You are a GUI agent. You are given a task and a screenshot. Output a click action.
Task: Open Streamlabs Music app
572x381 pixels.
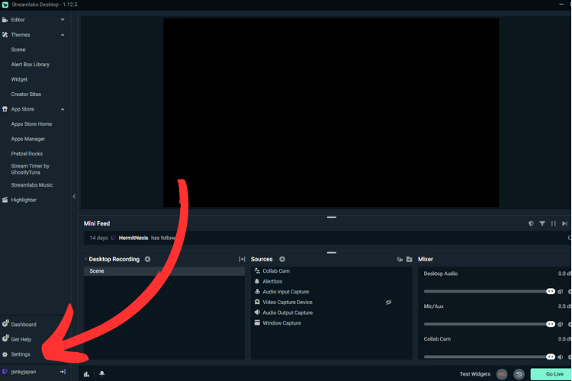[x=32, y=185]
